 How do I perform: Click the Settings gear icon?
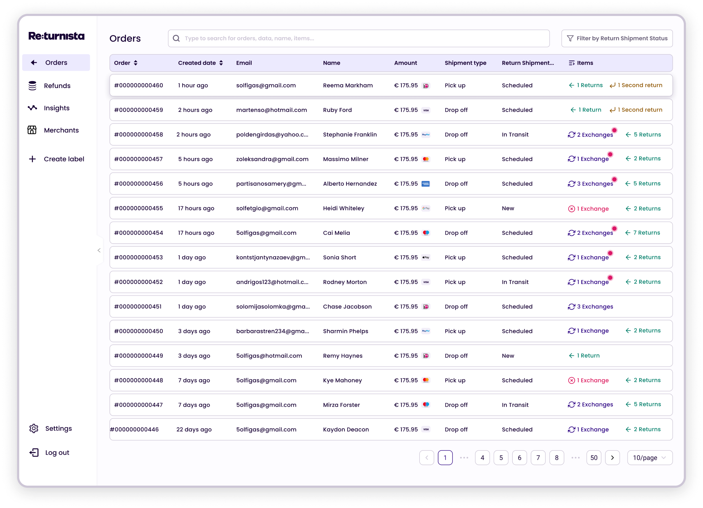(x=34, y=428)
